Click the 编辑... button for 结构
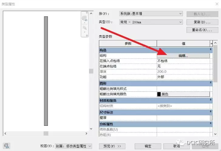Image resolution: width=221 pixels, height=151 pixels. point(183,56)
